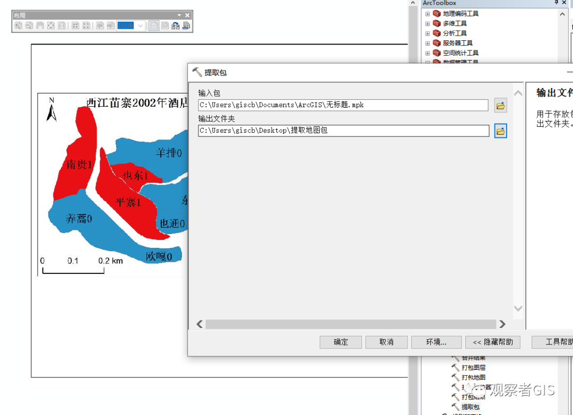573x415 pixels.
Task: Select the layout Zoom Out tool
Action: pos(29,25)
